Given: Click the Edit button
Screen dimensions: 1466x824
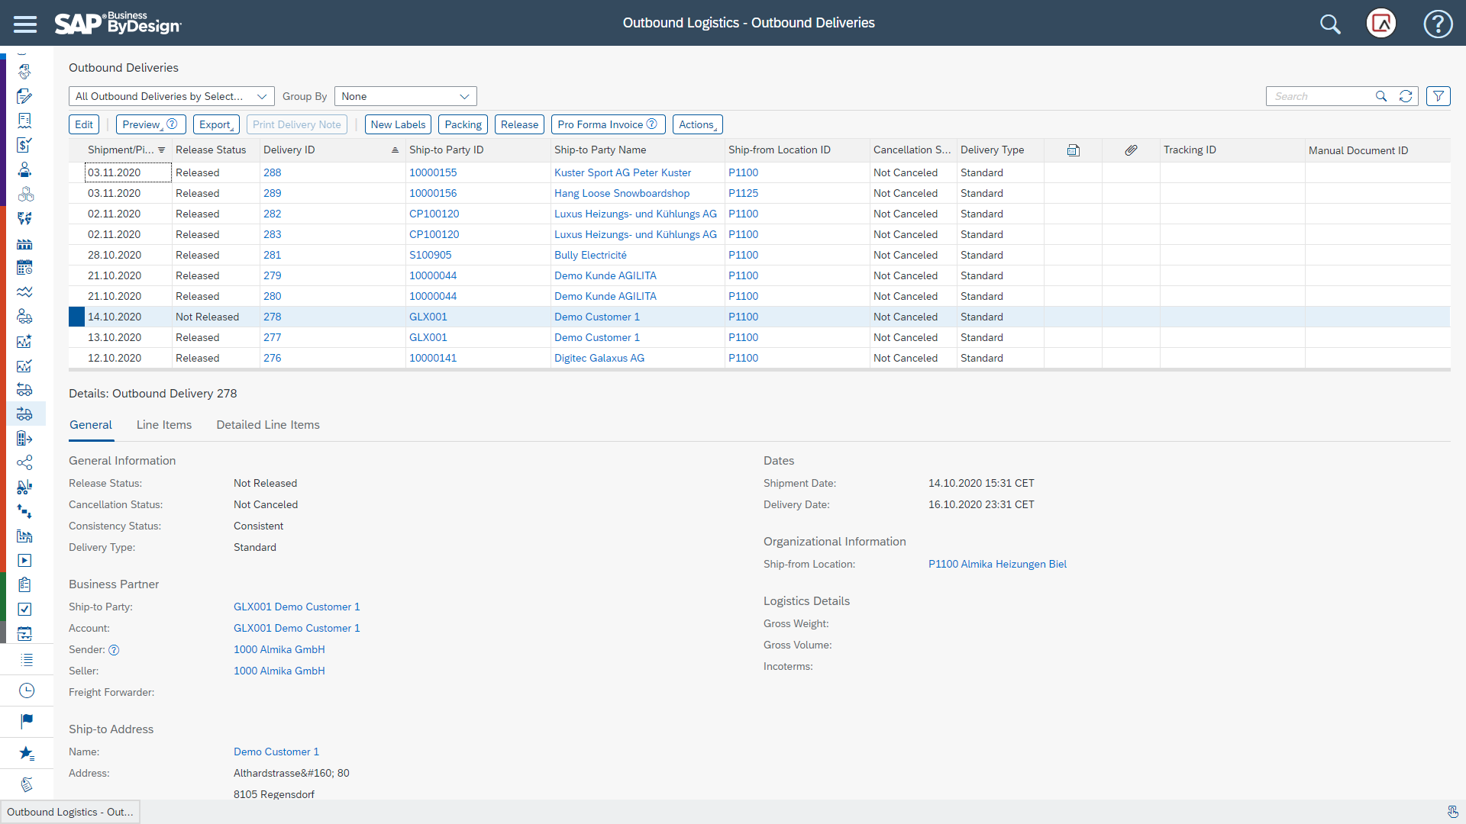Looking at the screenshot, I should 84,124.
